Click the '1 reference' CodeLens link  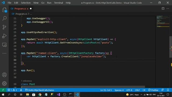(26, 81)
